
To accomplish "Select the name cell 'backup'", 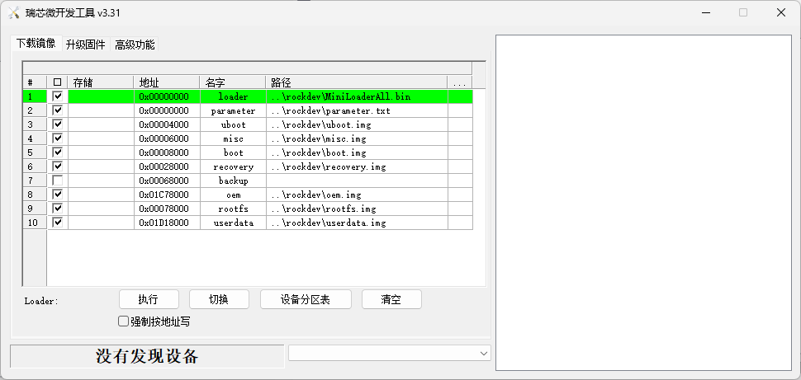I will click(233, 181).
